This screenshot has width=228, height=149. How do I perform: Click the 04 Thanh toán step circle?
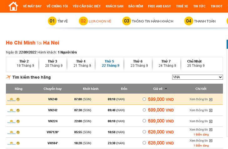coord(189,21)
